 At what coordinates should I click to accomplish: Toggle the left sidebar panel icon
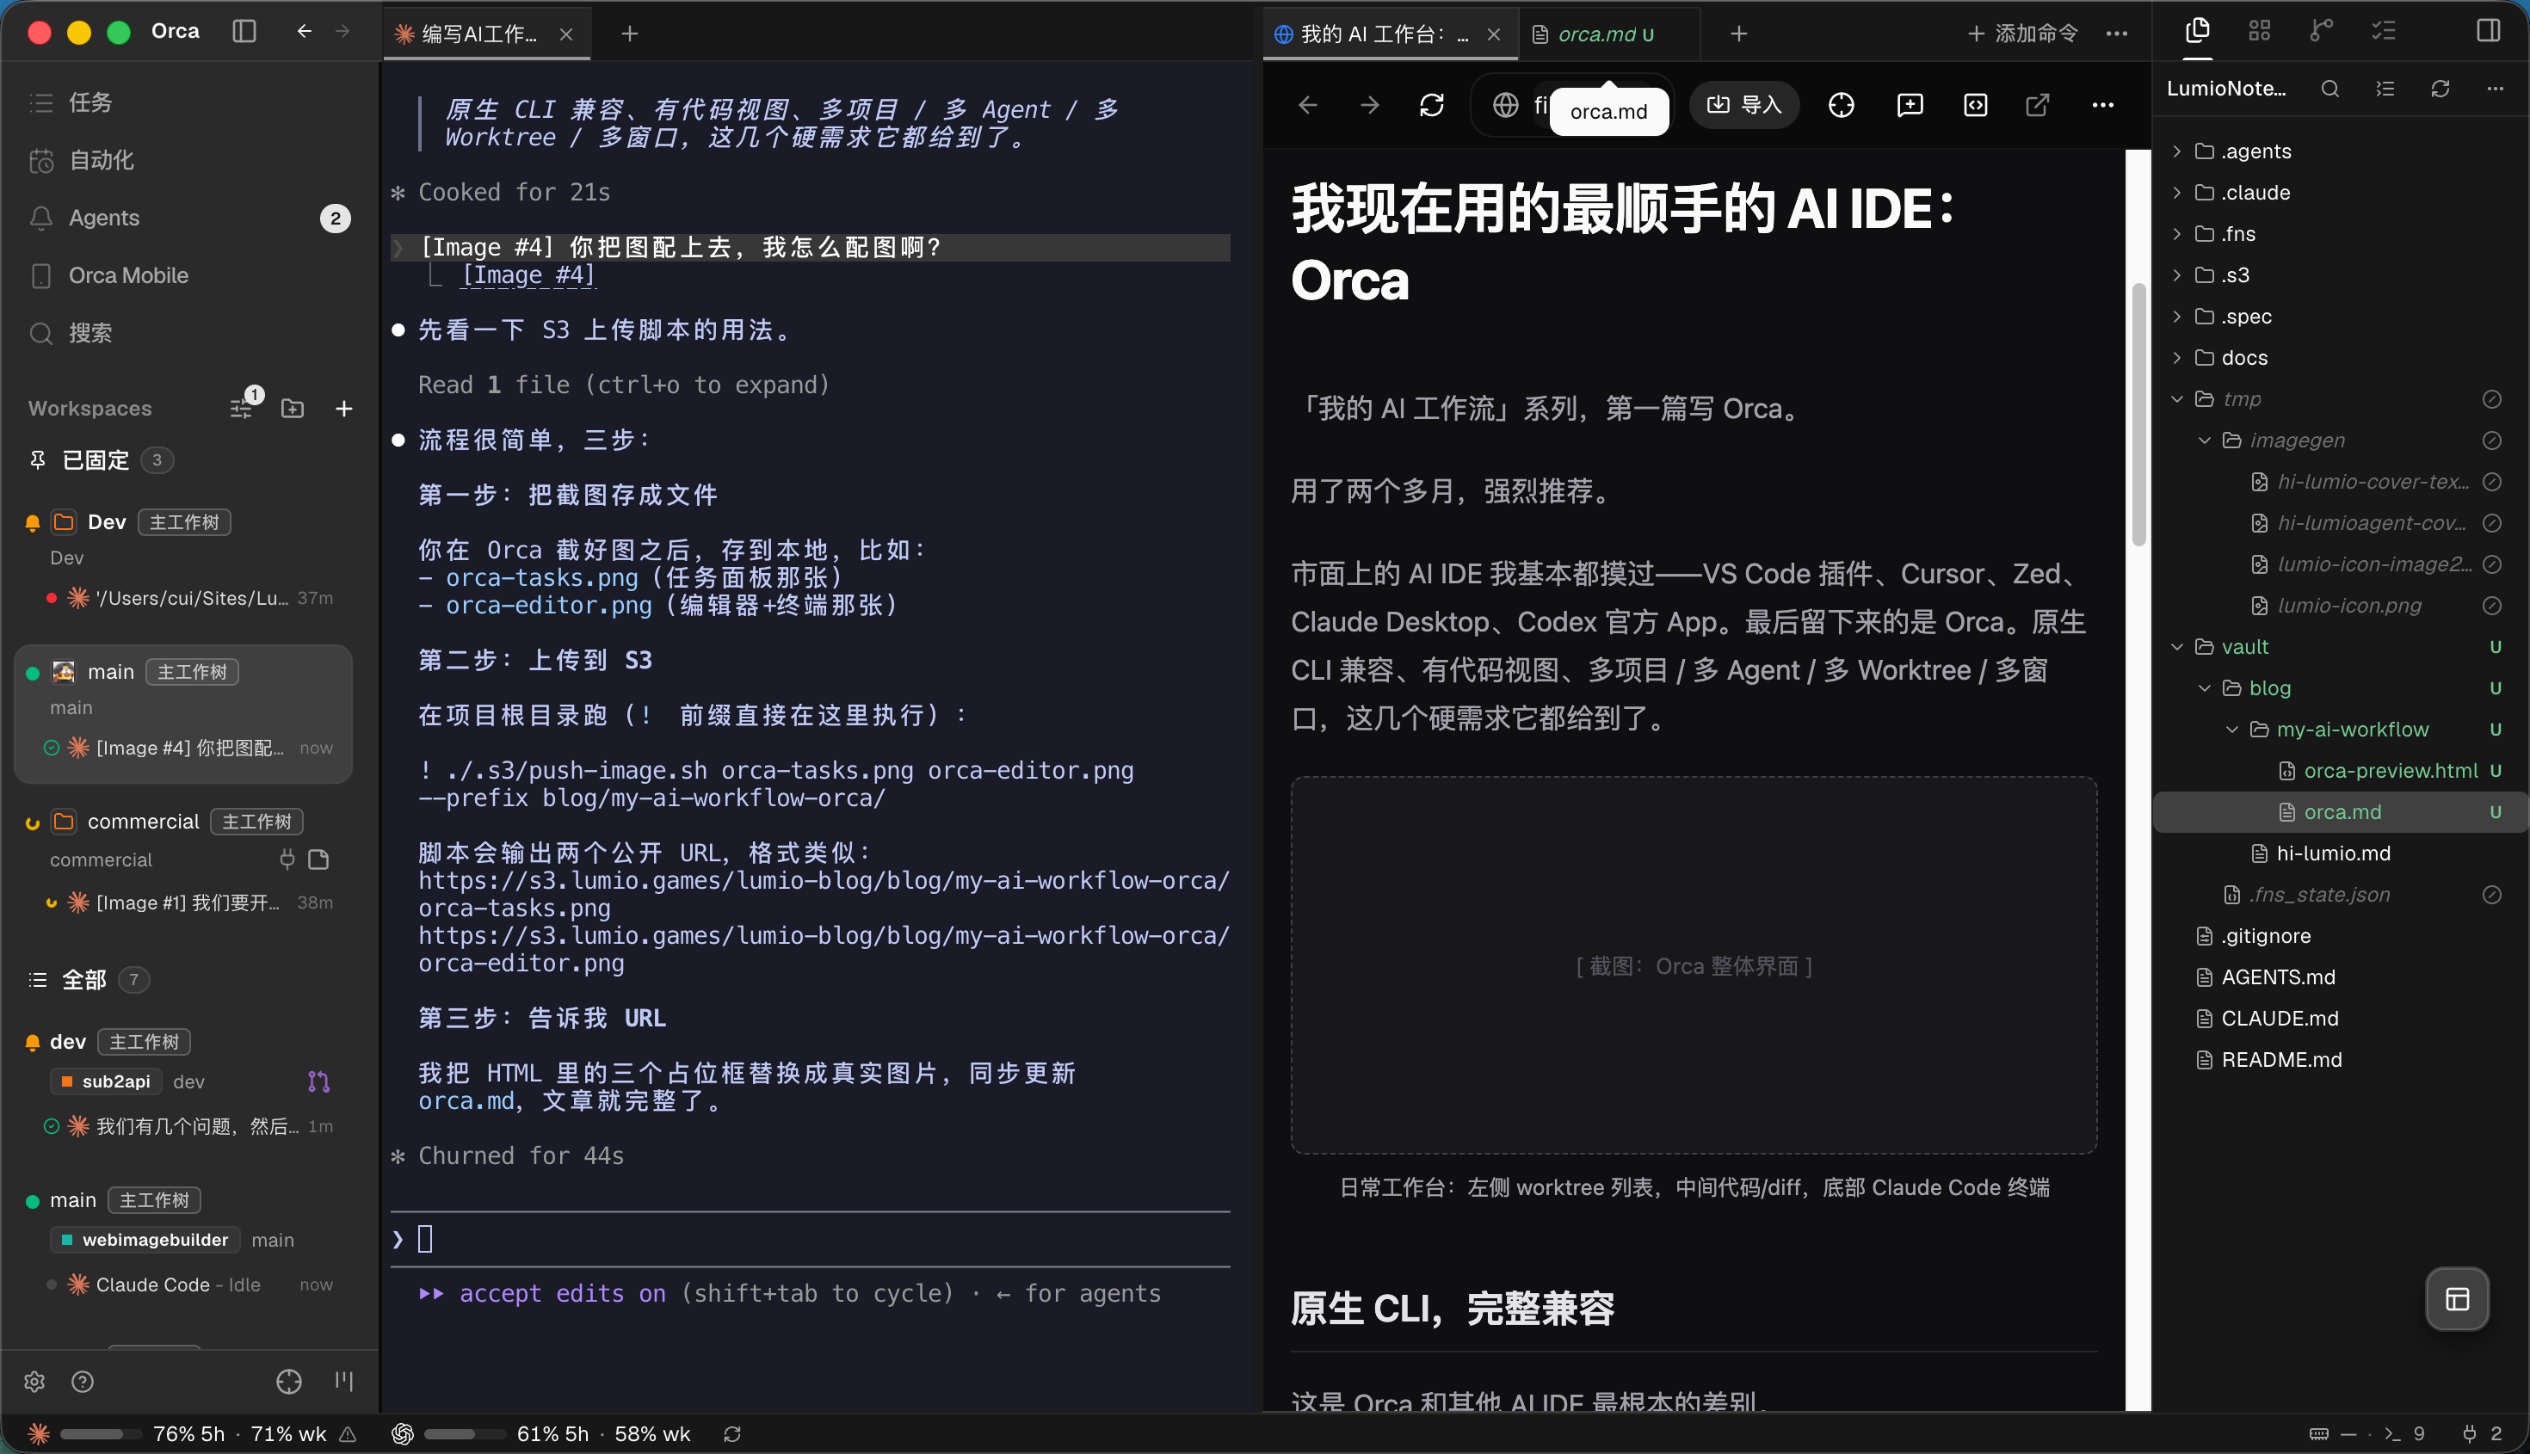coord(244,32)
